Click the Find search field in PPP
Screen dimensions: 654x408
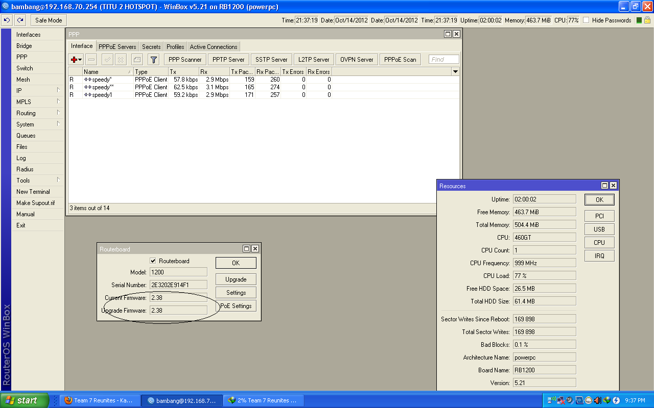point(443,60)
